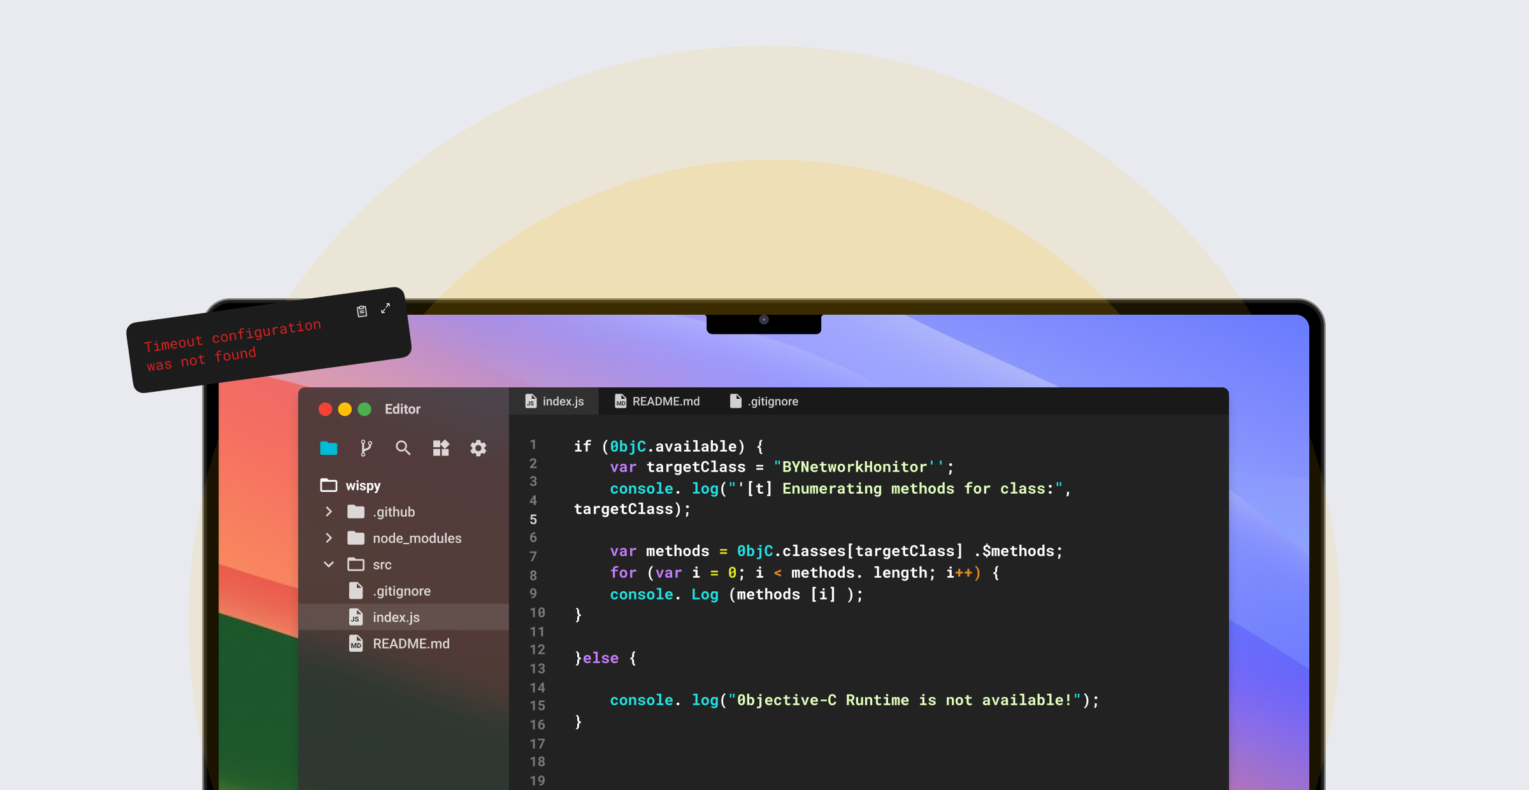1529x790 pixels.
Task: Open the file explorer folder icon
Action: coord(329,448)
